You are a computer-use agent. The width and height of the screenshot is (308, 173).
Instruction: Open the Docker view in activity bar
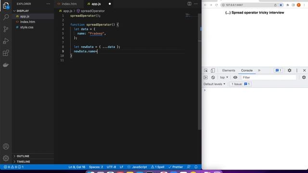6,65
